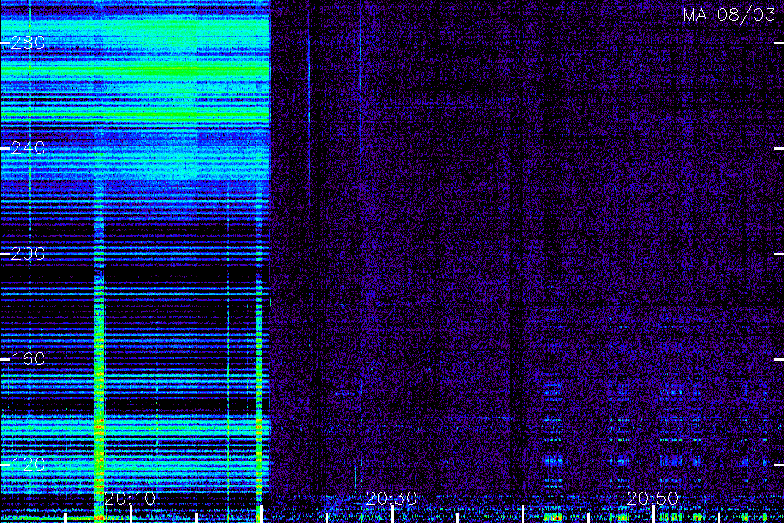Click the 200 frequency axis label
The image size is (784, 523).
28,254
